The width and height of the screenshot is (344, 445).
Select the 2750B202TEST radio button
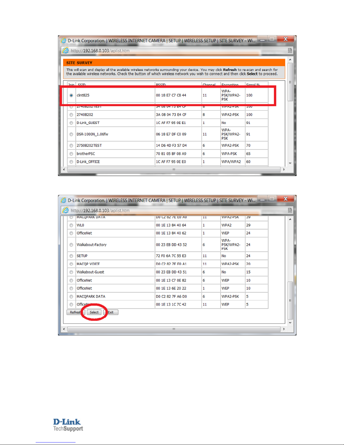pos(71,146)
